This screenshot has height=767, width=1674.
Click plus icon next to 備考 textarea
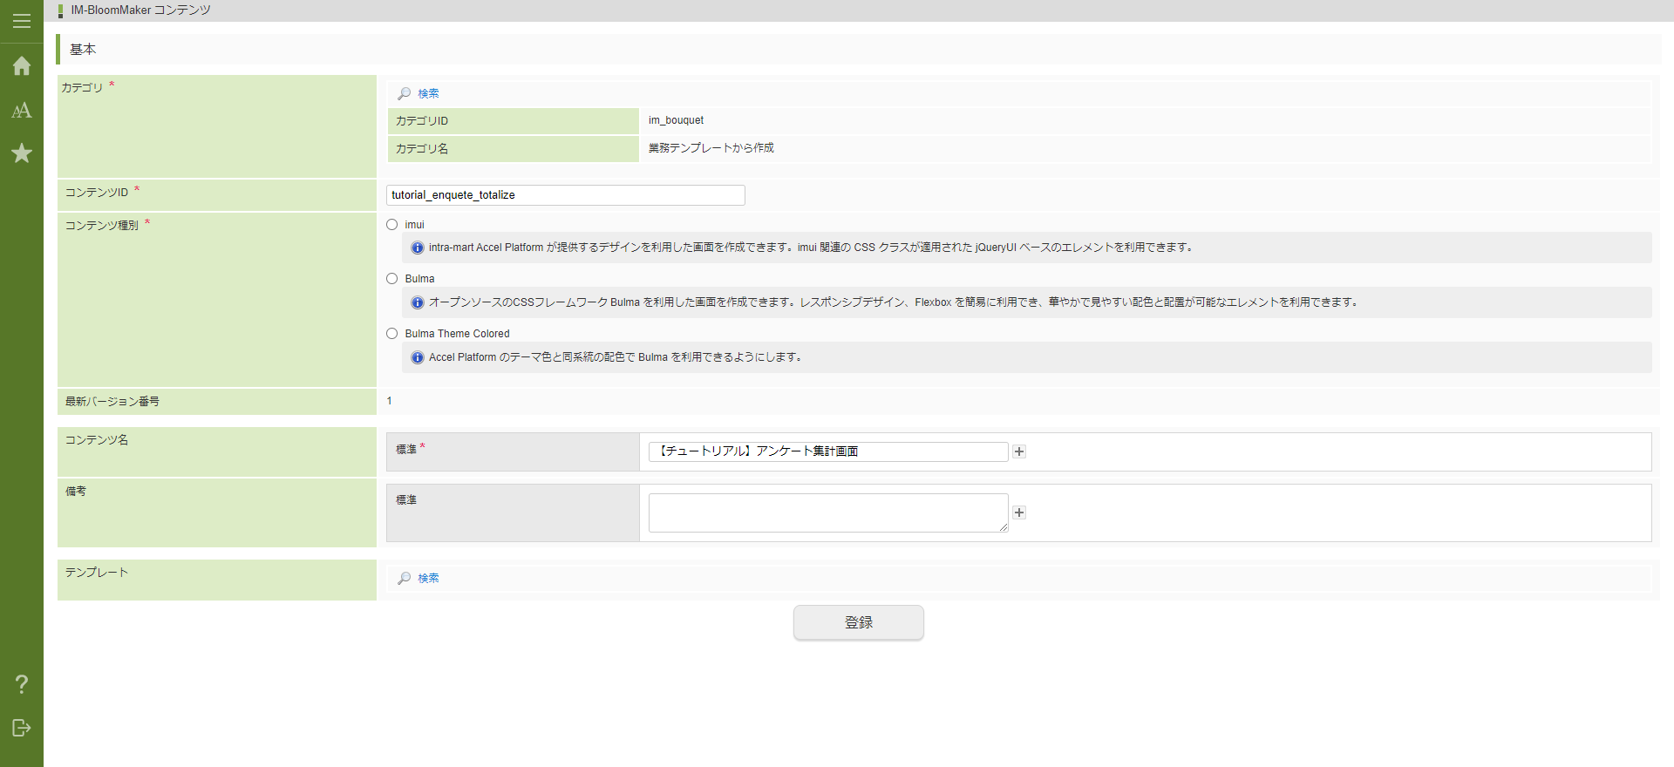point(1019,512)
